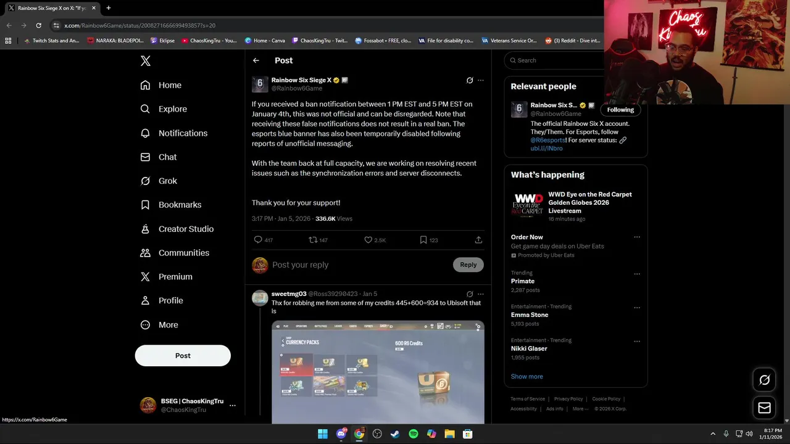The height and width of the screenshot is (444, 790).
Task: Click the Following button for Rainbow6Game
Action: coord(620,110)
